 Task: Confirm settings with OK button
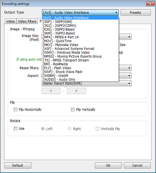pyautogui.click(x=108, y=165)
